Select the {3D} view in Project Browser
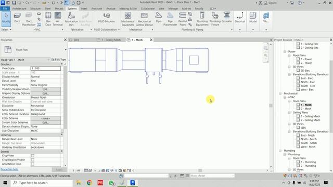This screenshot has height=187, width=333. (303, 128)
